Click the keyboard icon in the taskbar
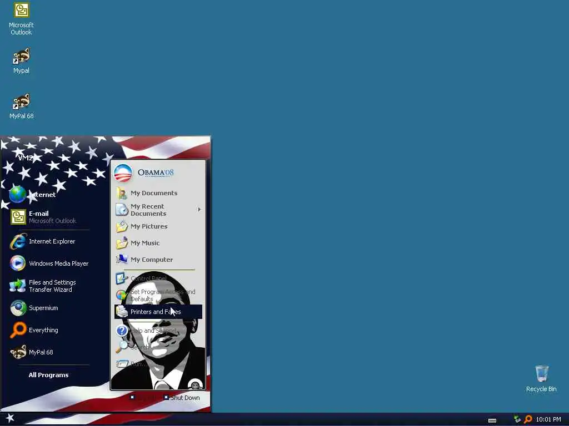 click(x=492, y=420)
